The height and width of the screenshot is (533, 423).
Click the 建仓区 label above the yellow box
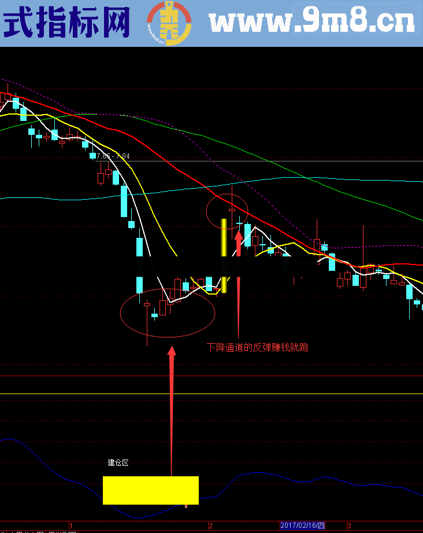tap(117, 462)
